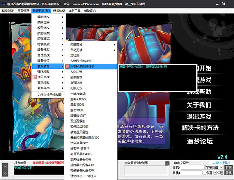234x180 pixels.
Task: Choose 无限无双 in the submenu
Action: pyautogui.click(x=91, y=88)
